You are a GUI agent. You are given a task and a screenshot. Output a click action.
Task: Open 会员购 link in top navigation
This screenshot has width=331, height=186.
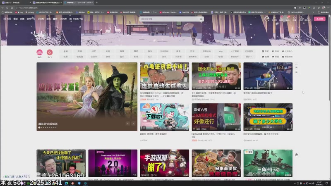coord(41,19)
